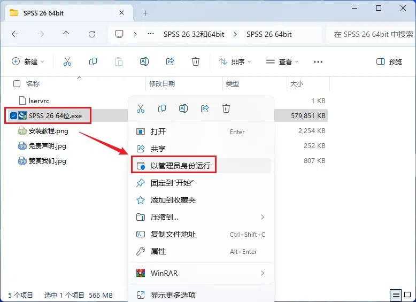Click the SPSS 26 32和64bit breadcrumb
The width and height of the screenshot is (416, 302).
click(194, 34)
